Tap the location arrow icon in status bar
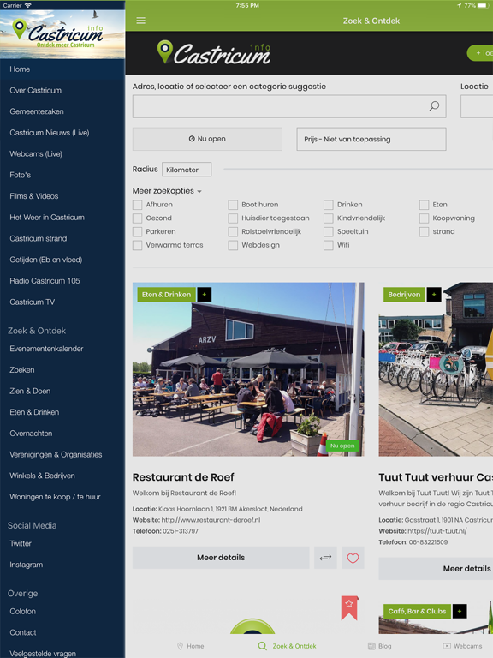This screenshot has height=658, width=493. click(459, 5)
